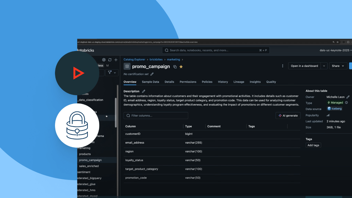Switch to the Sample Data tab

[x=150, y=82]
